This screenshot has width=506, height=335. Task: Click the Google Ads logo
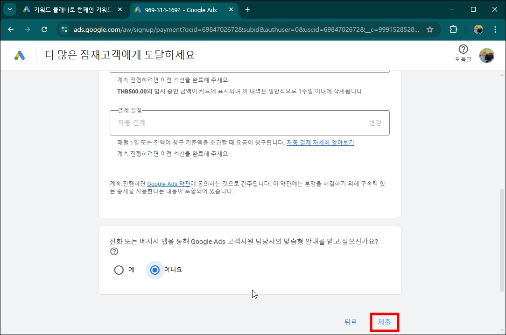(20, 55)
